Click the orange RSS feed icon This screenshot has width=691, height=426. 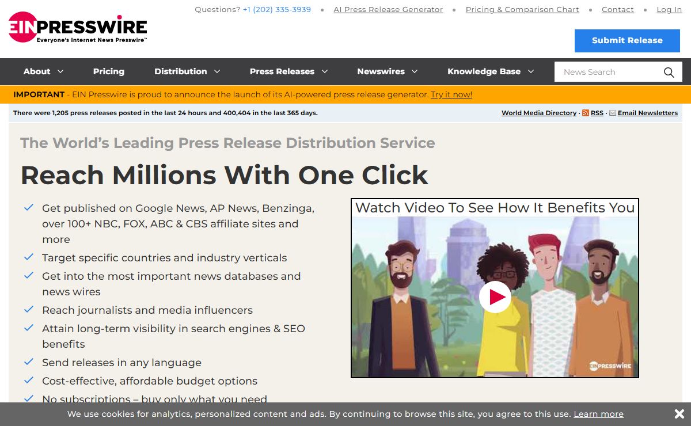click(586, 113)
